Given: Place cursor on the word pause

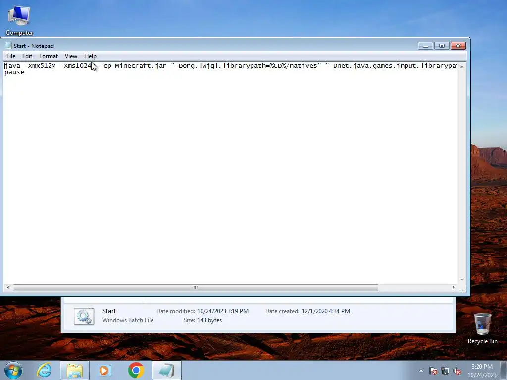Looking at the screenshot, I should pyautogui.click(x=14, y=72).
